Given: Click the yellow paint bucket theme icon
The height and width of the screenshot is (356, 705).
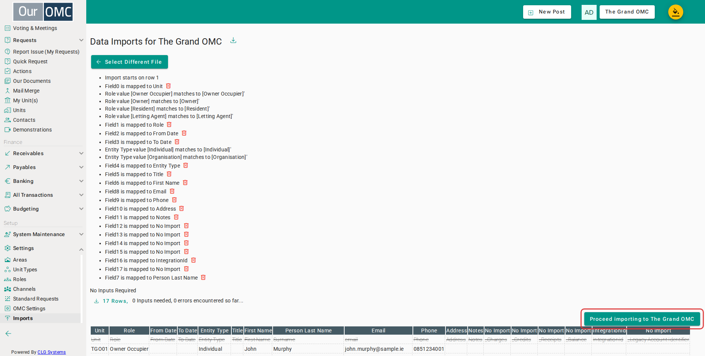Looking at the screenshot, I should click(x=675, y=12).
